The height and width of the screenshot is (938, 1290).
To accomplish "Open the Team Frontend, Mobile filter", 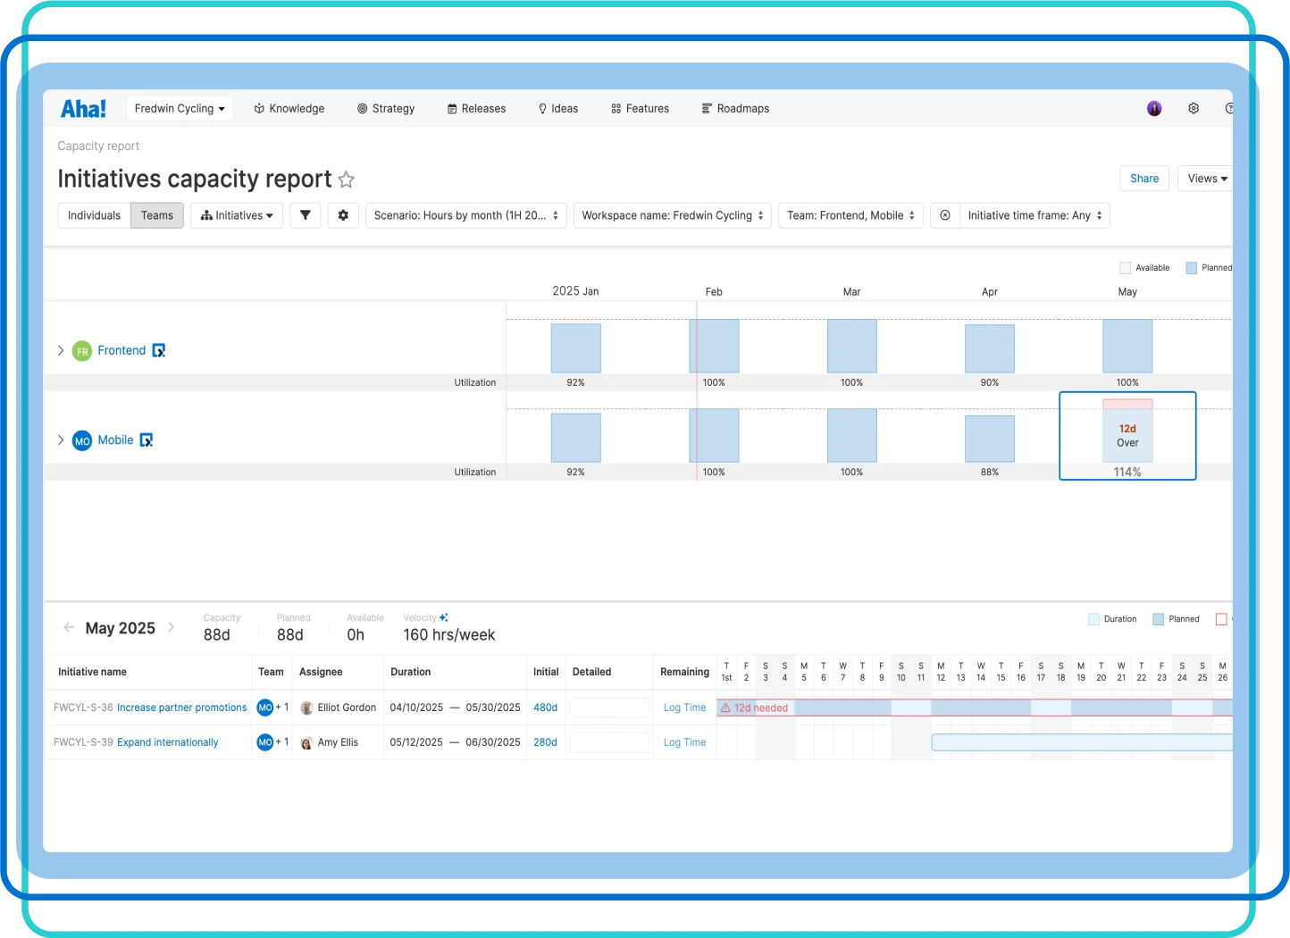I will [851, 215].
